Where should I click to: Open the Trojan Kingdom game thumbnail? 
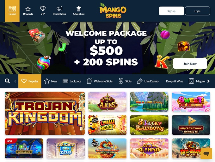[x=45, y=113]
